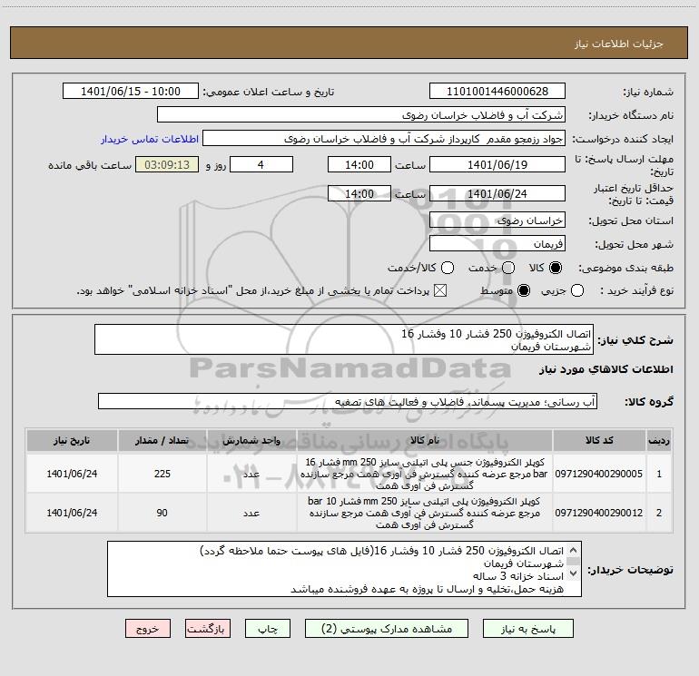
Task: Click the تعداد / مقدار column header
Action: (162, 440)
